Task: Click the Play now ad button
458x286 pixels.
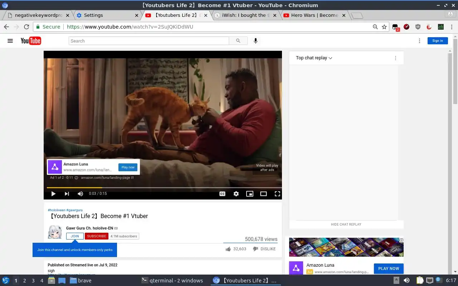Action: tap(128, 167)
